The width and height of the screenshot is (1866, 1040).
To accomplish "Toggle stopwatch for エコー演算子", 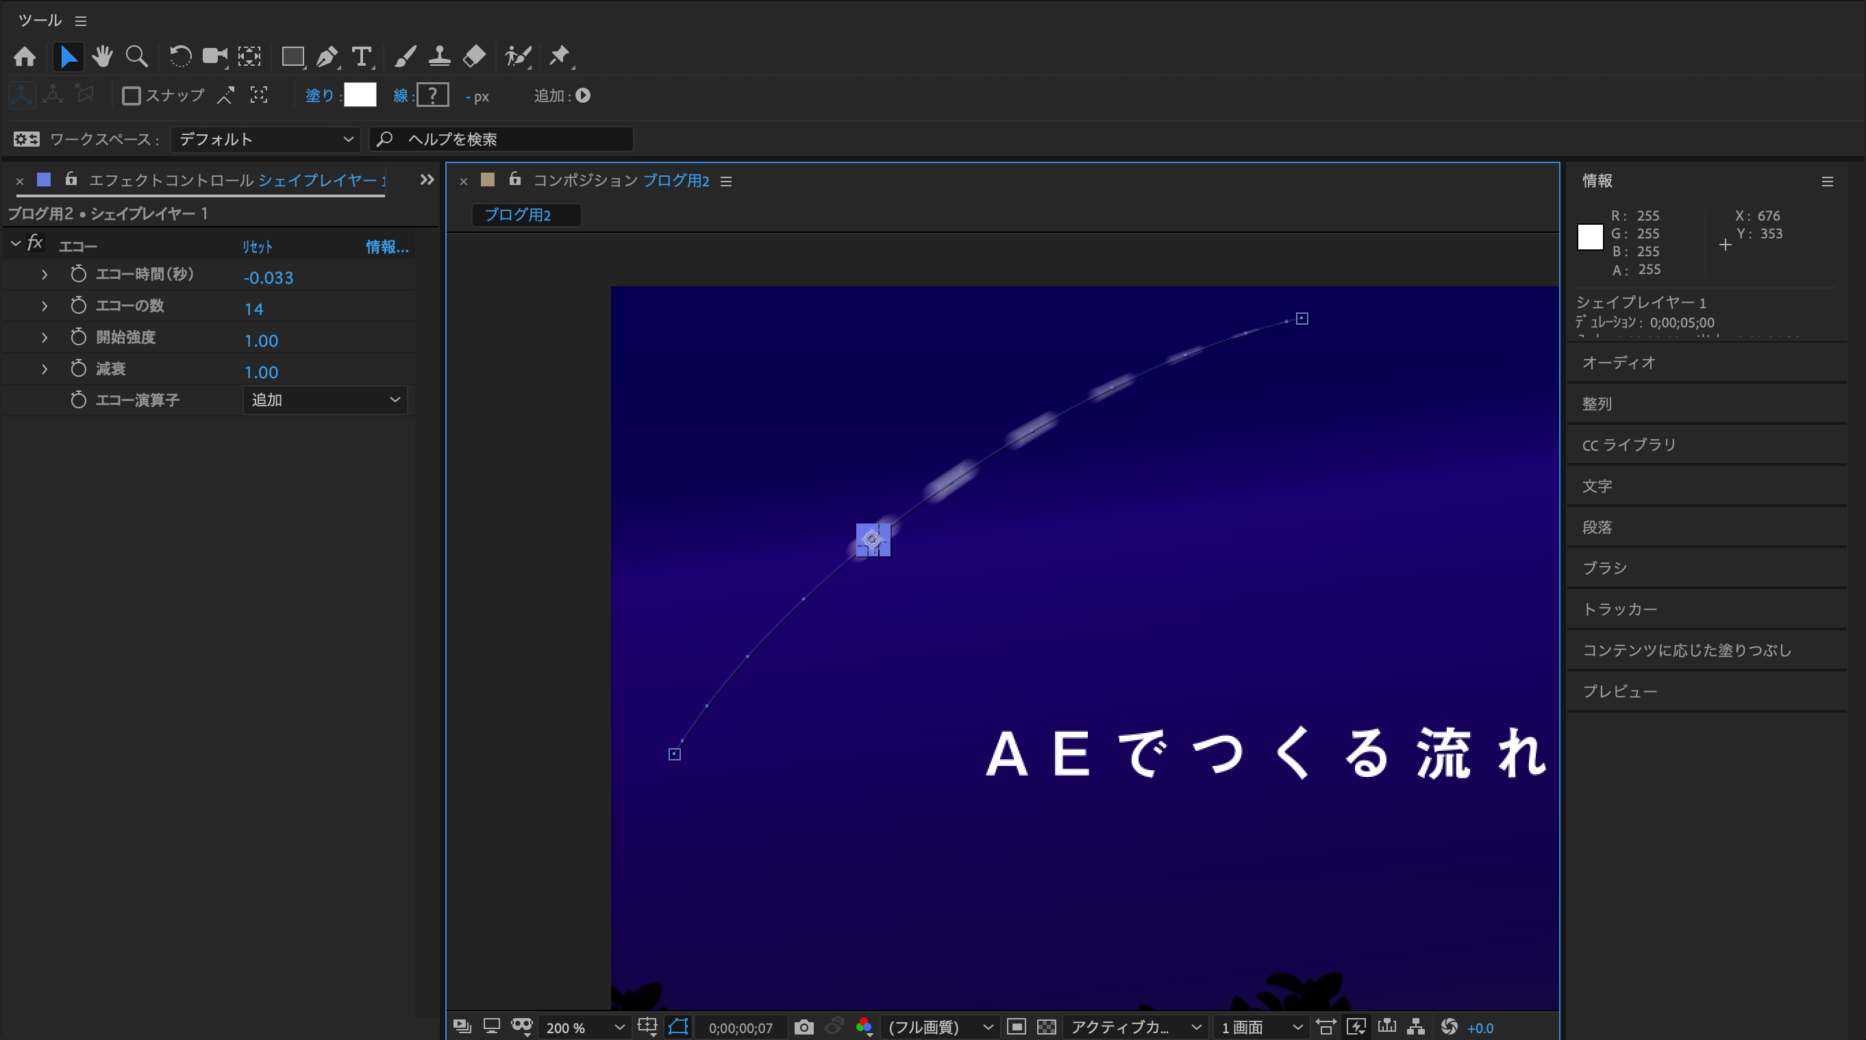I will (78, 400).
